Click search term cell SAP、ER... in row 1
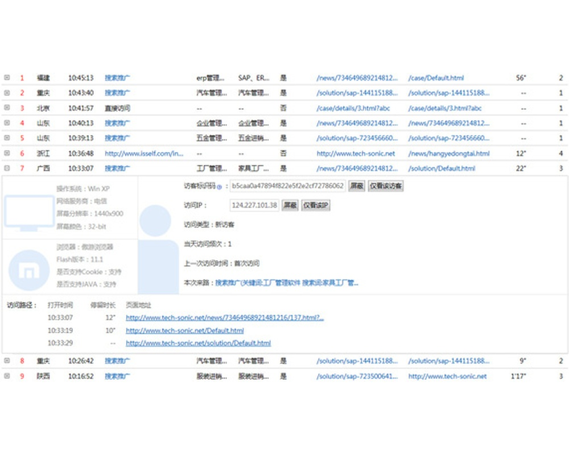The height and width of the screenshot is (455, 569). point(254,78)
